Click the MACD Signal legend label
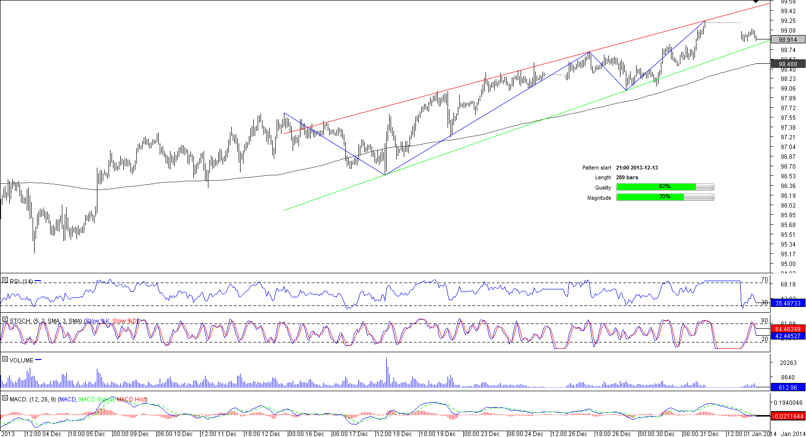The width and height of the screenshot is (806, 437). tap(96, 399)
